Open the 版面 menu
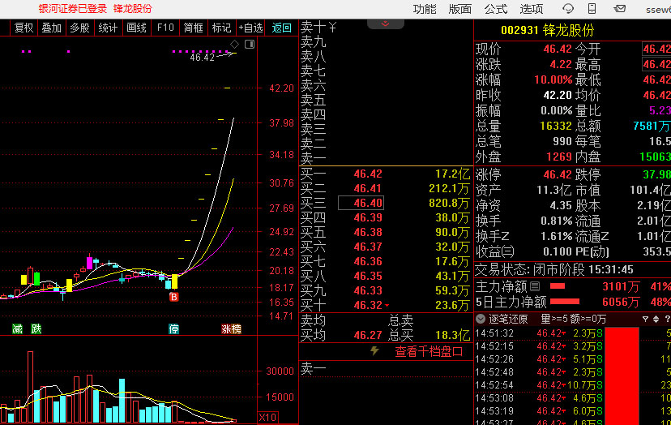Viewport: 671px width, 425px height. pyautogui.click(x=460, y=9)
